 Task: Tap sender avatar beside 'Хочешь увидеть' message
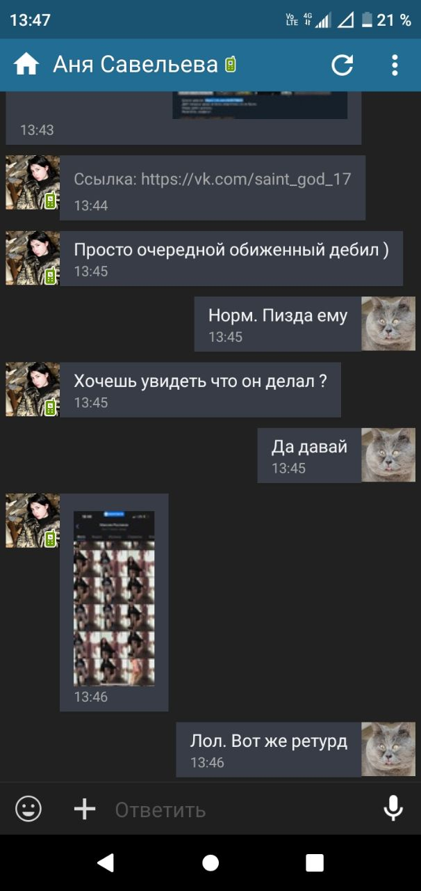tap(33, 389)
